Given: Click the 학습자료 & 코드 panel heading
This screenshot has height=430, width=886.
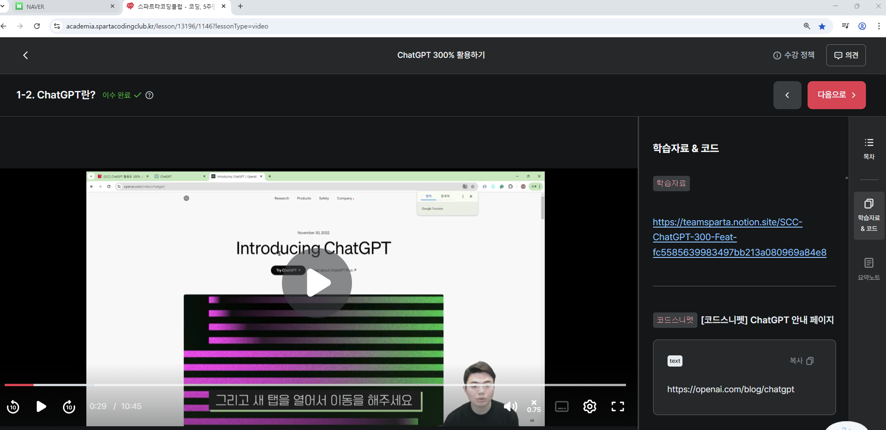Looking at the screenshot, I should pos(686,148).
